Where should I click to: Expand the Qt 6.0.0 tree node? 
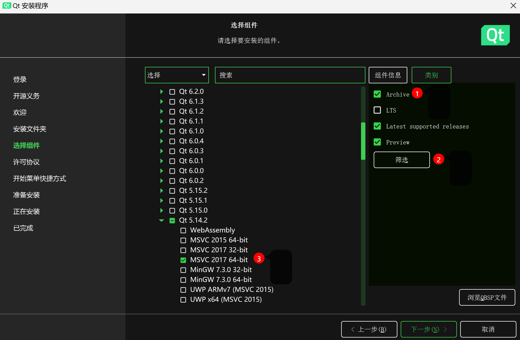(162, 171)
